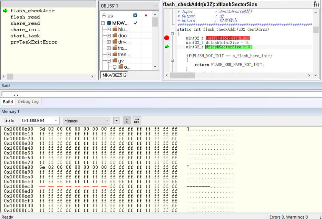The width and height of the screenshot is (322, 219).
Task: Switch to the Build tab
Action: click(x=8, y=102)
